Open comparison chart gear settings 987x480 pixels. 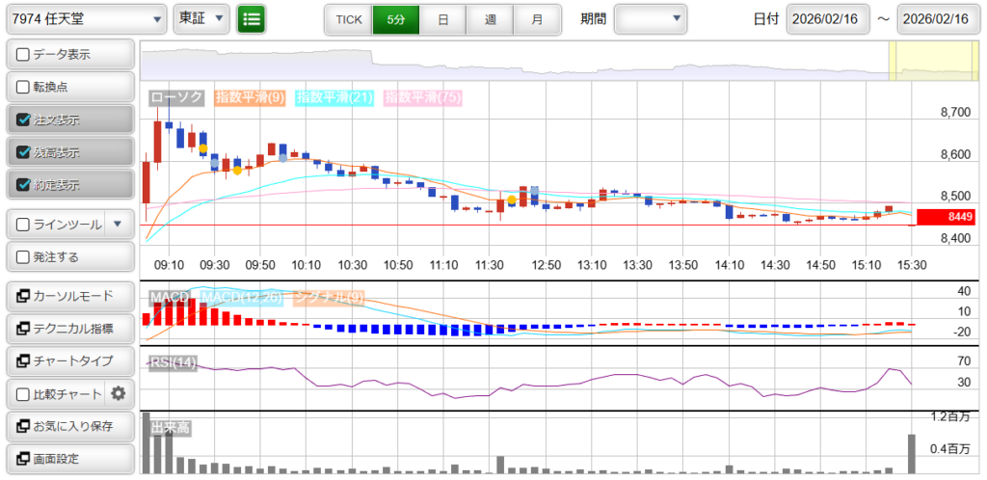[119, 393]
